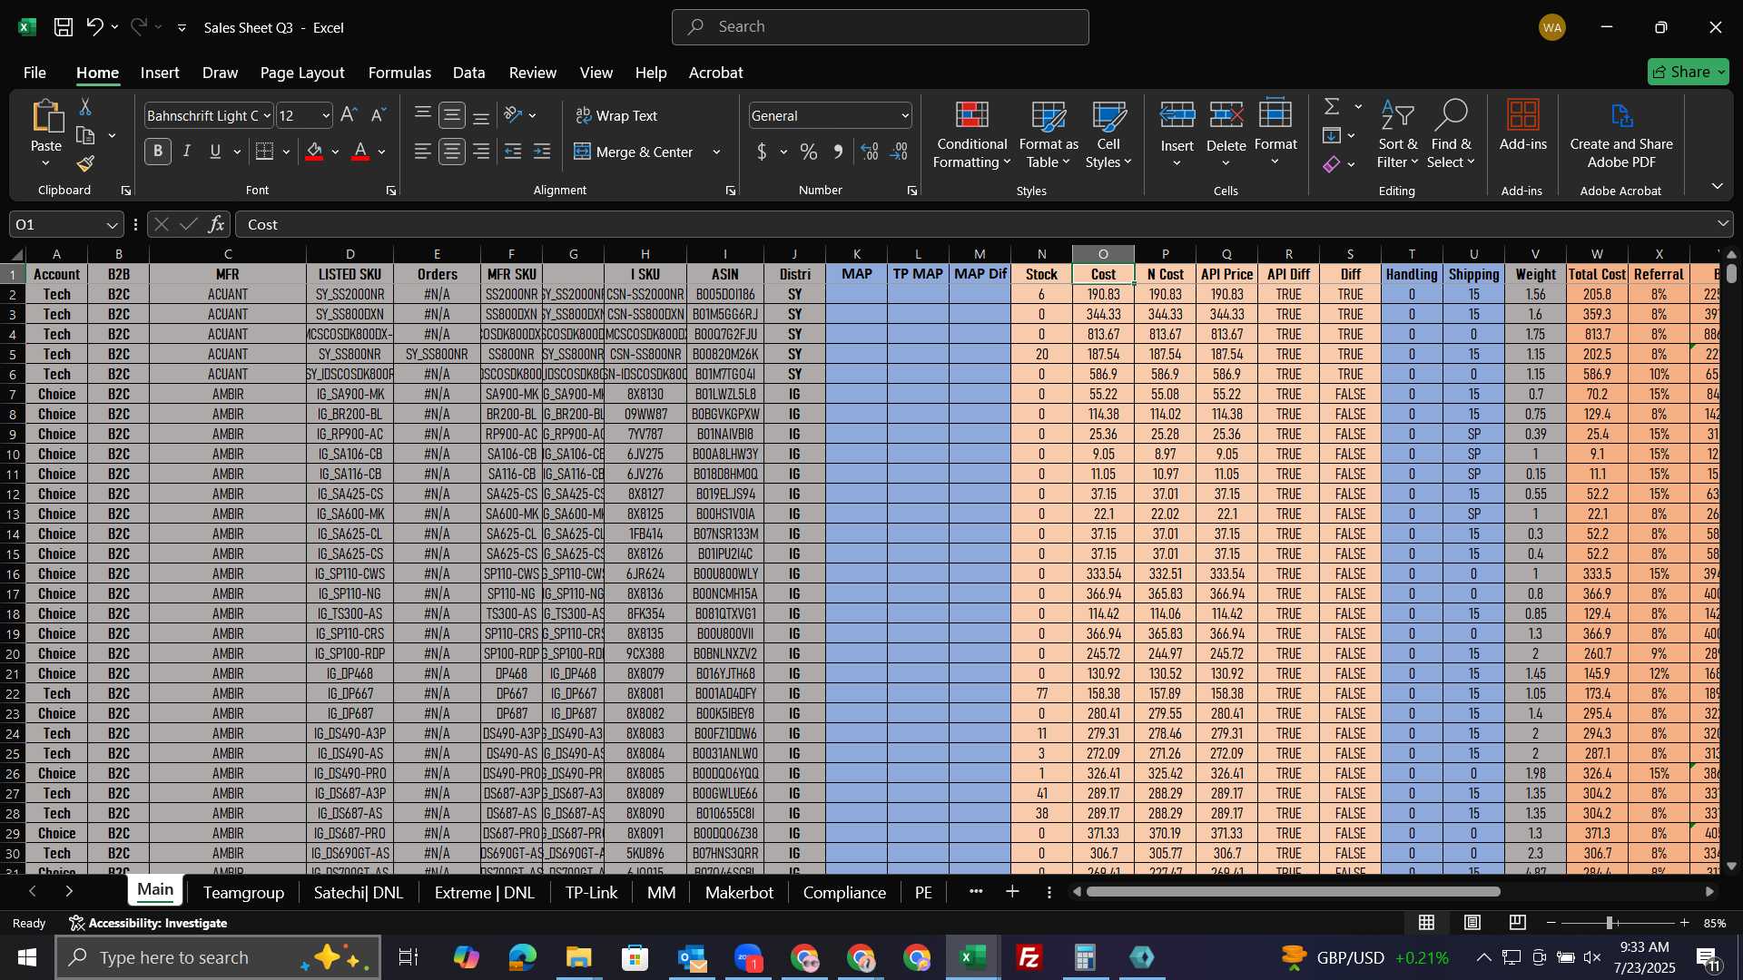Click the Fill down icon
This screenshot has height=980, width=1743.
point(1332,136)
